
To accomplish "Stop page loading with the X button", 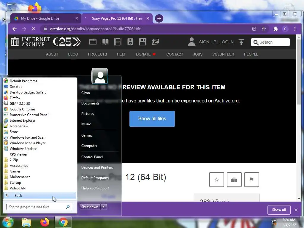I will (x=34, y=29).
